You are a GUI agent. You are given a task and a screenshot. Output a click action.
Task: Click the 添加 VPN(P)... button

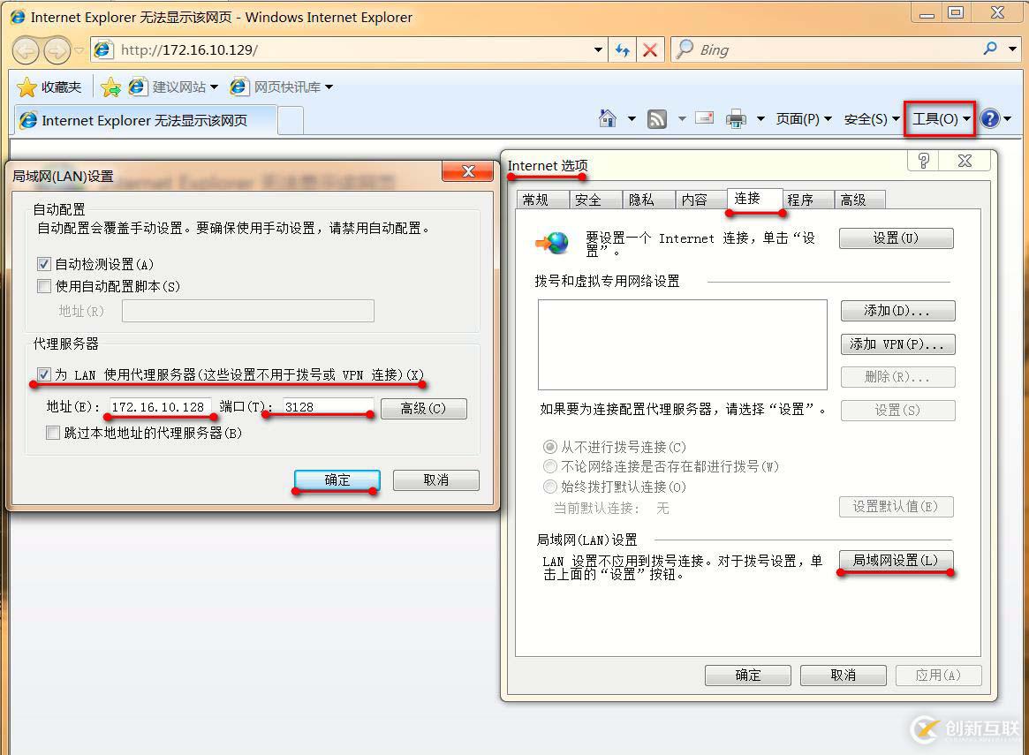(897, 344)
